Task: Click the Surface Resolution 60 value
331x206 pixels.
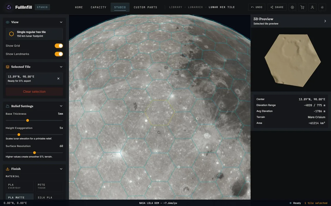Action: coord(61,146)
